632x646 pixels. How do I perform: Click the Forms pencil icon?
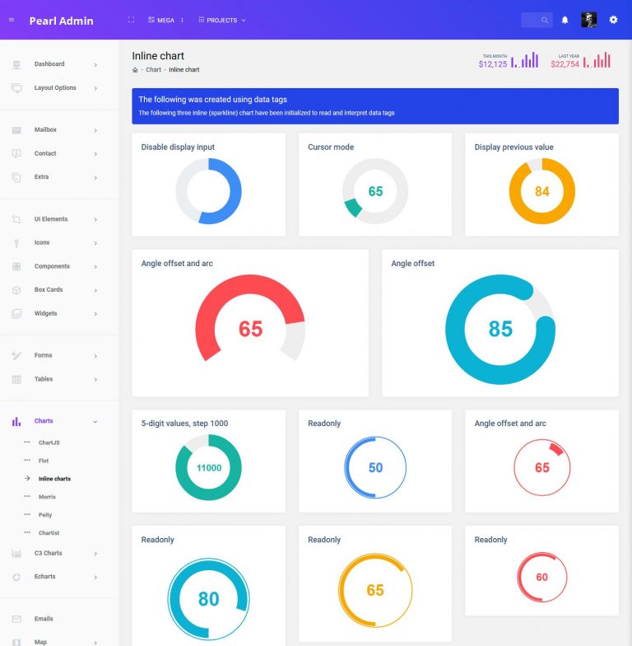16,356
